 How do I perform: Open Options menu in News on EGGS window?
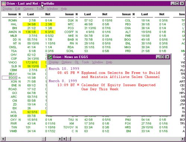67,62
